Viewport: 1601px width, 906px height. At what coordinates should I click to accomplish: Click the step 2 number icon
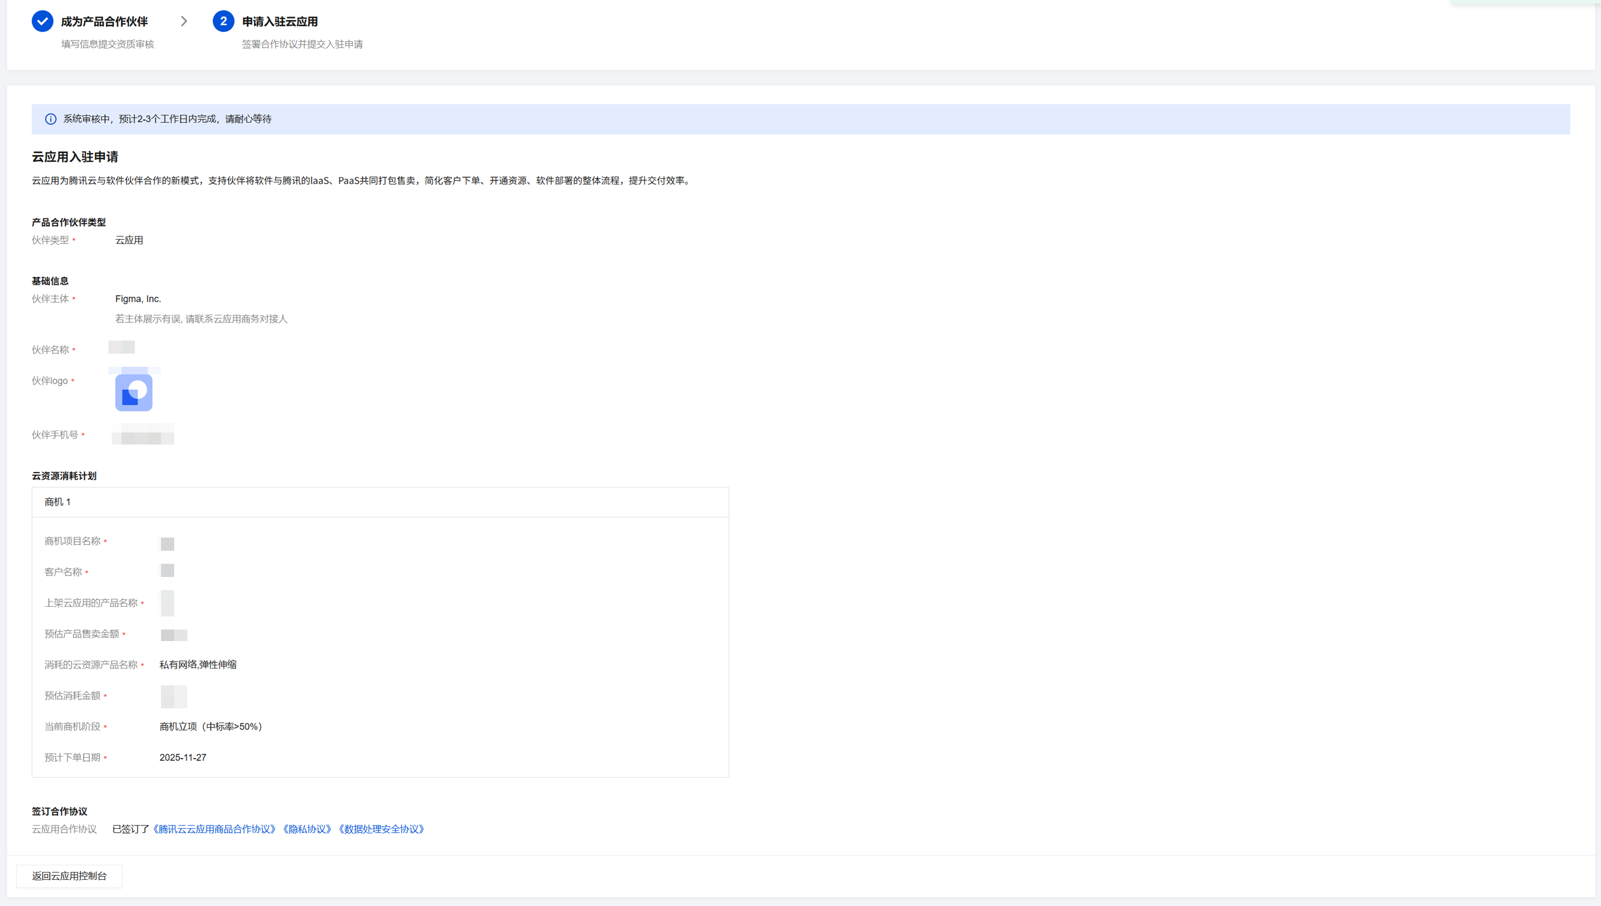coord(223,21)
